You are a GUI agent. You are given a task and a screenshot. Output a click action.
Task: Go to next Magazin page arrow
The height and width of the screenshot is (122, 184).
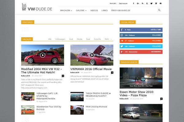coord(27,120)
